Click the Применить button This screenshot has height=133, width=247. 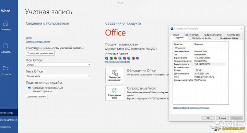pyautogui.click(x=236, y=118)
